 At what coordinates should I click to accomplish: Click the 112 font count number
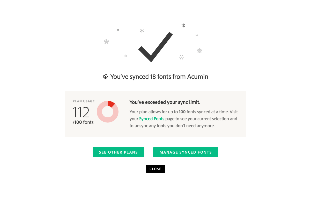click(81, 112)
